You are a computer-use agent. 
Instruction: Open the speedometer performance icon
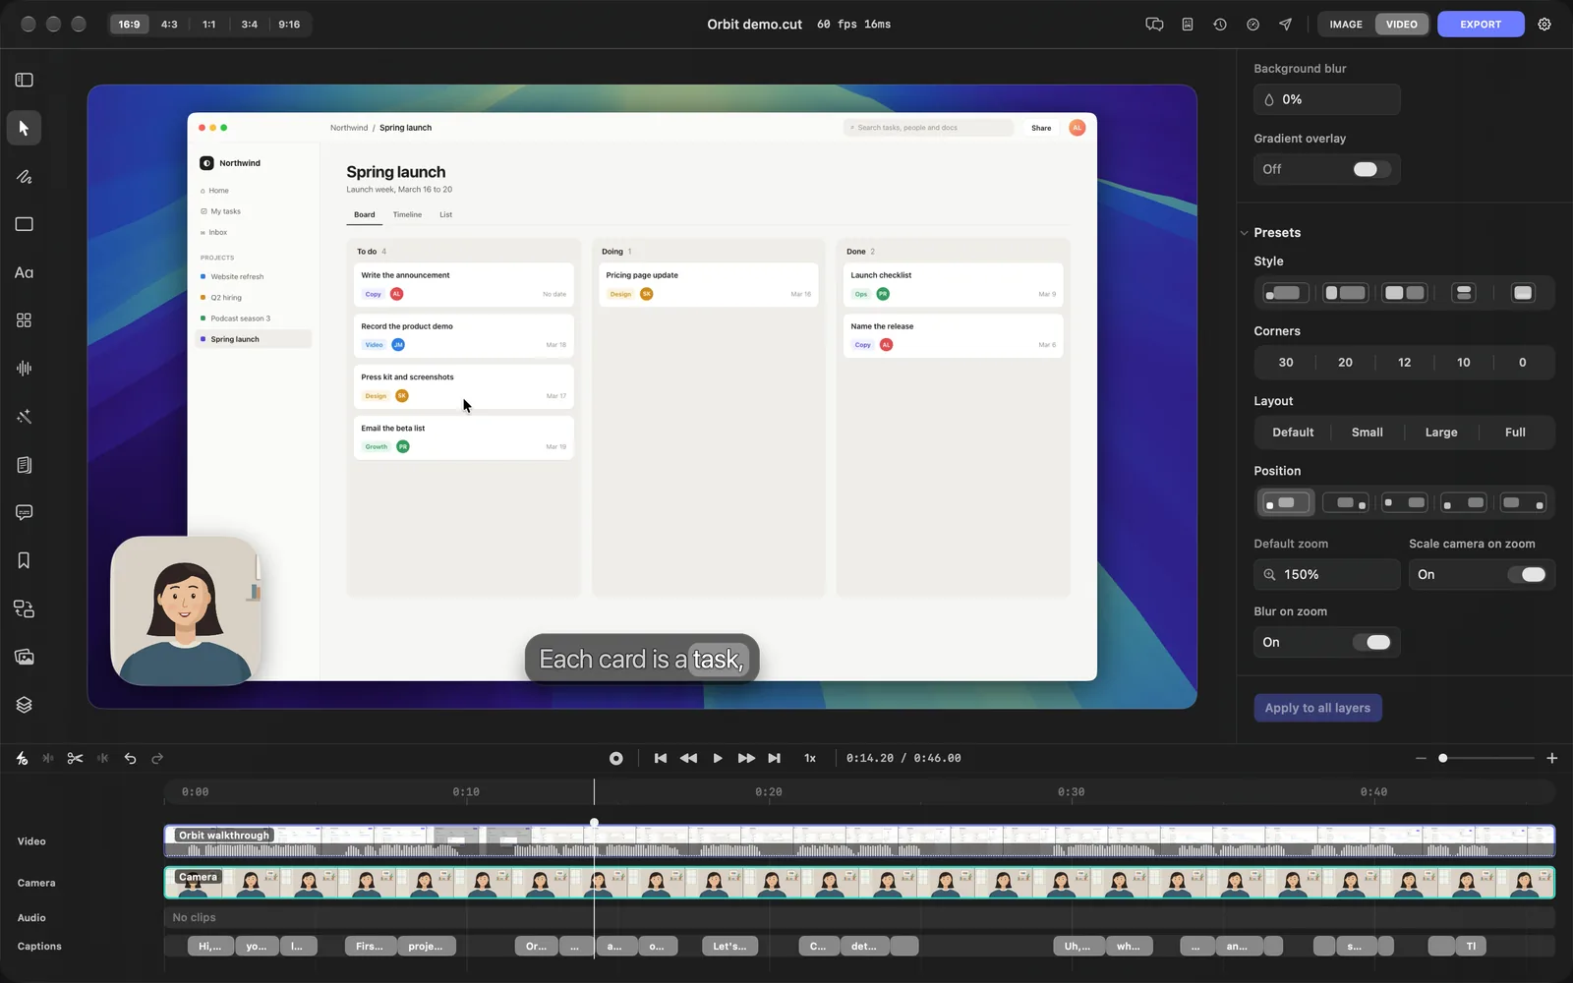pyautogui.click(x=1253, y=25)
